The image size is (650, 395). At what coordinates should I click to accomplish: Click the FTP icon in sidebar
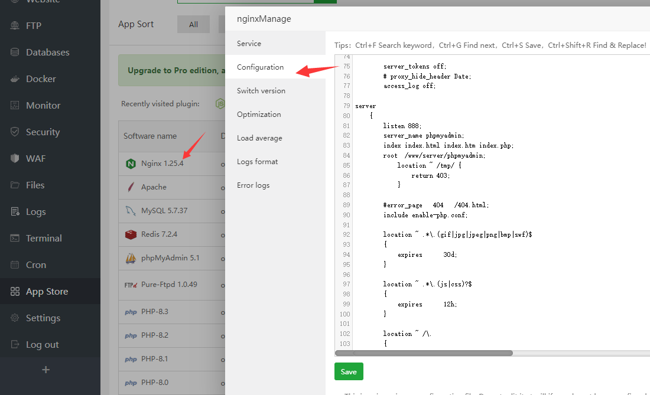(x=15, y=26)
